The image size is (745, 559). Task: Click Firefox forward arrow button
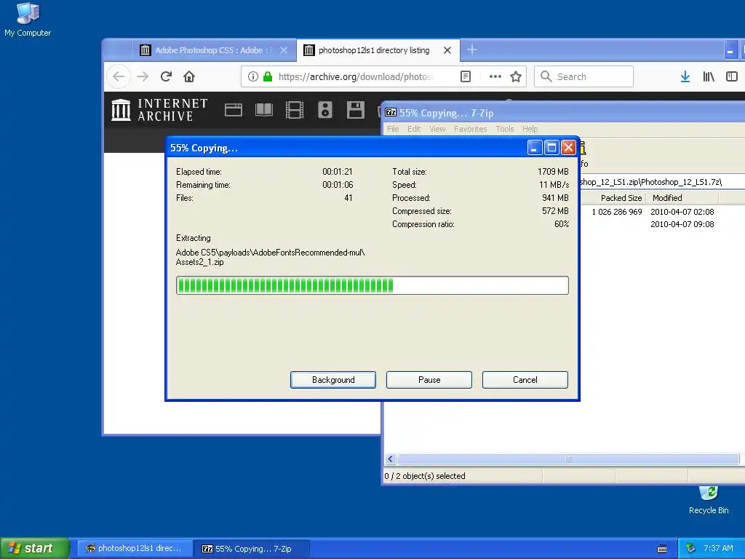(x=143, y=76)
